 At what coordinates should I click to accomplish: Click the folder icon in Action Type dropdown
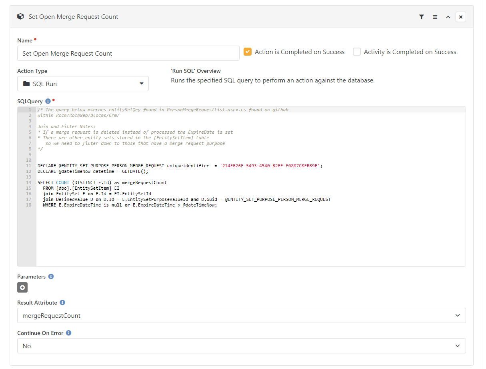coord(26,84)
